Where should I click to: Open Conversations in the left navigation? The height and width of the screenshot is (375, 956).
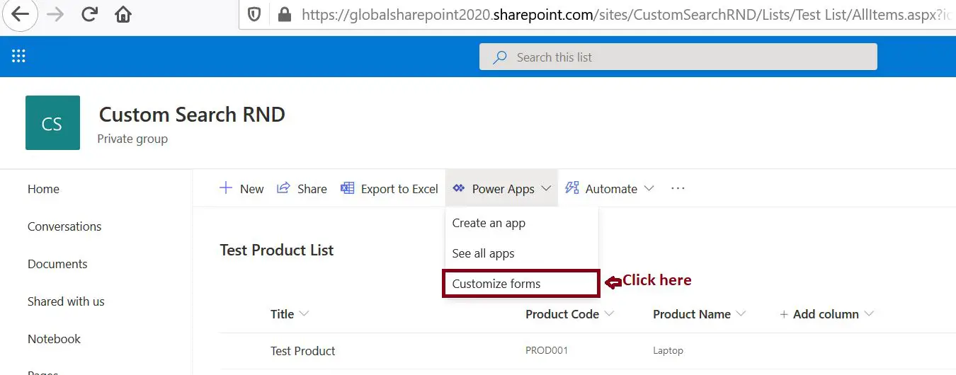coord(64,226)
